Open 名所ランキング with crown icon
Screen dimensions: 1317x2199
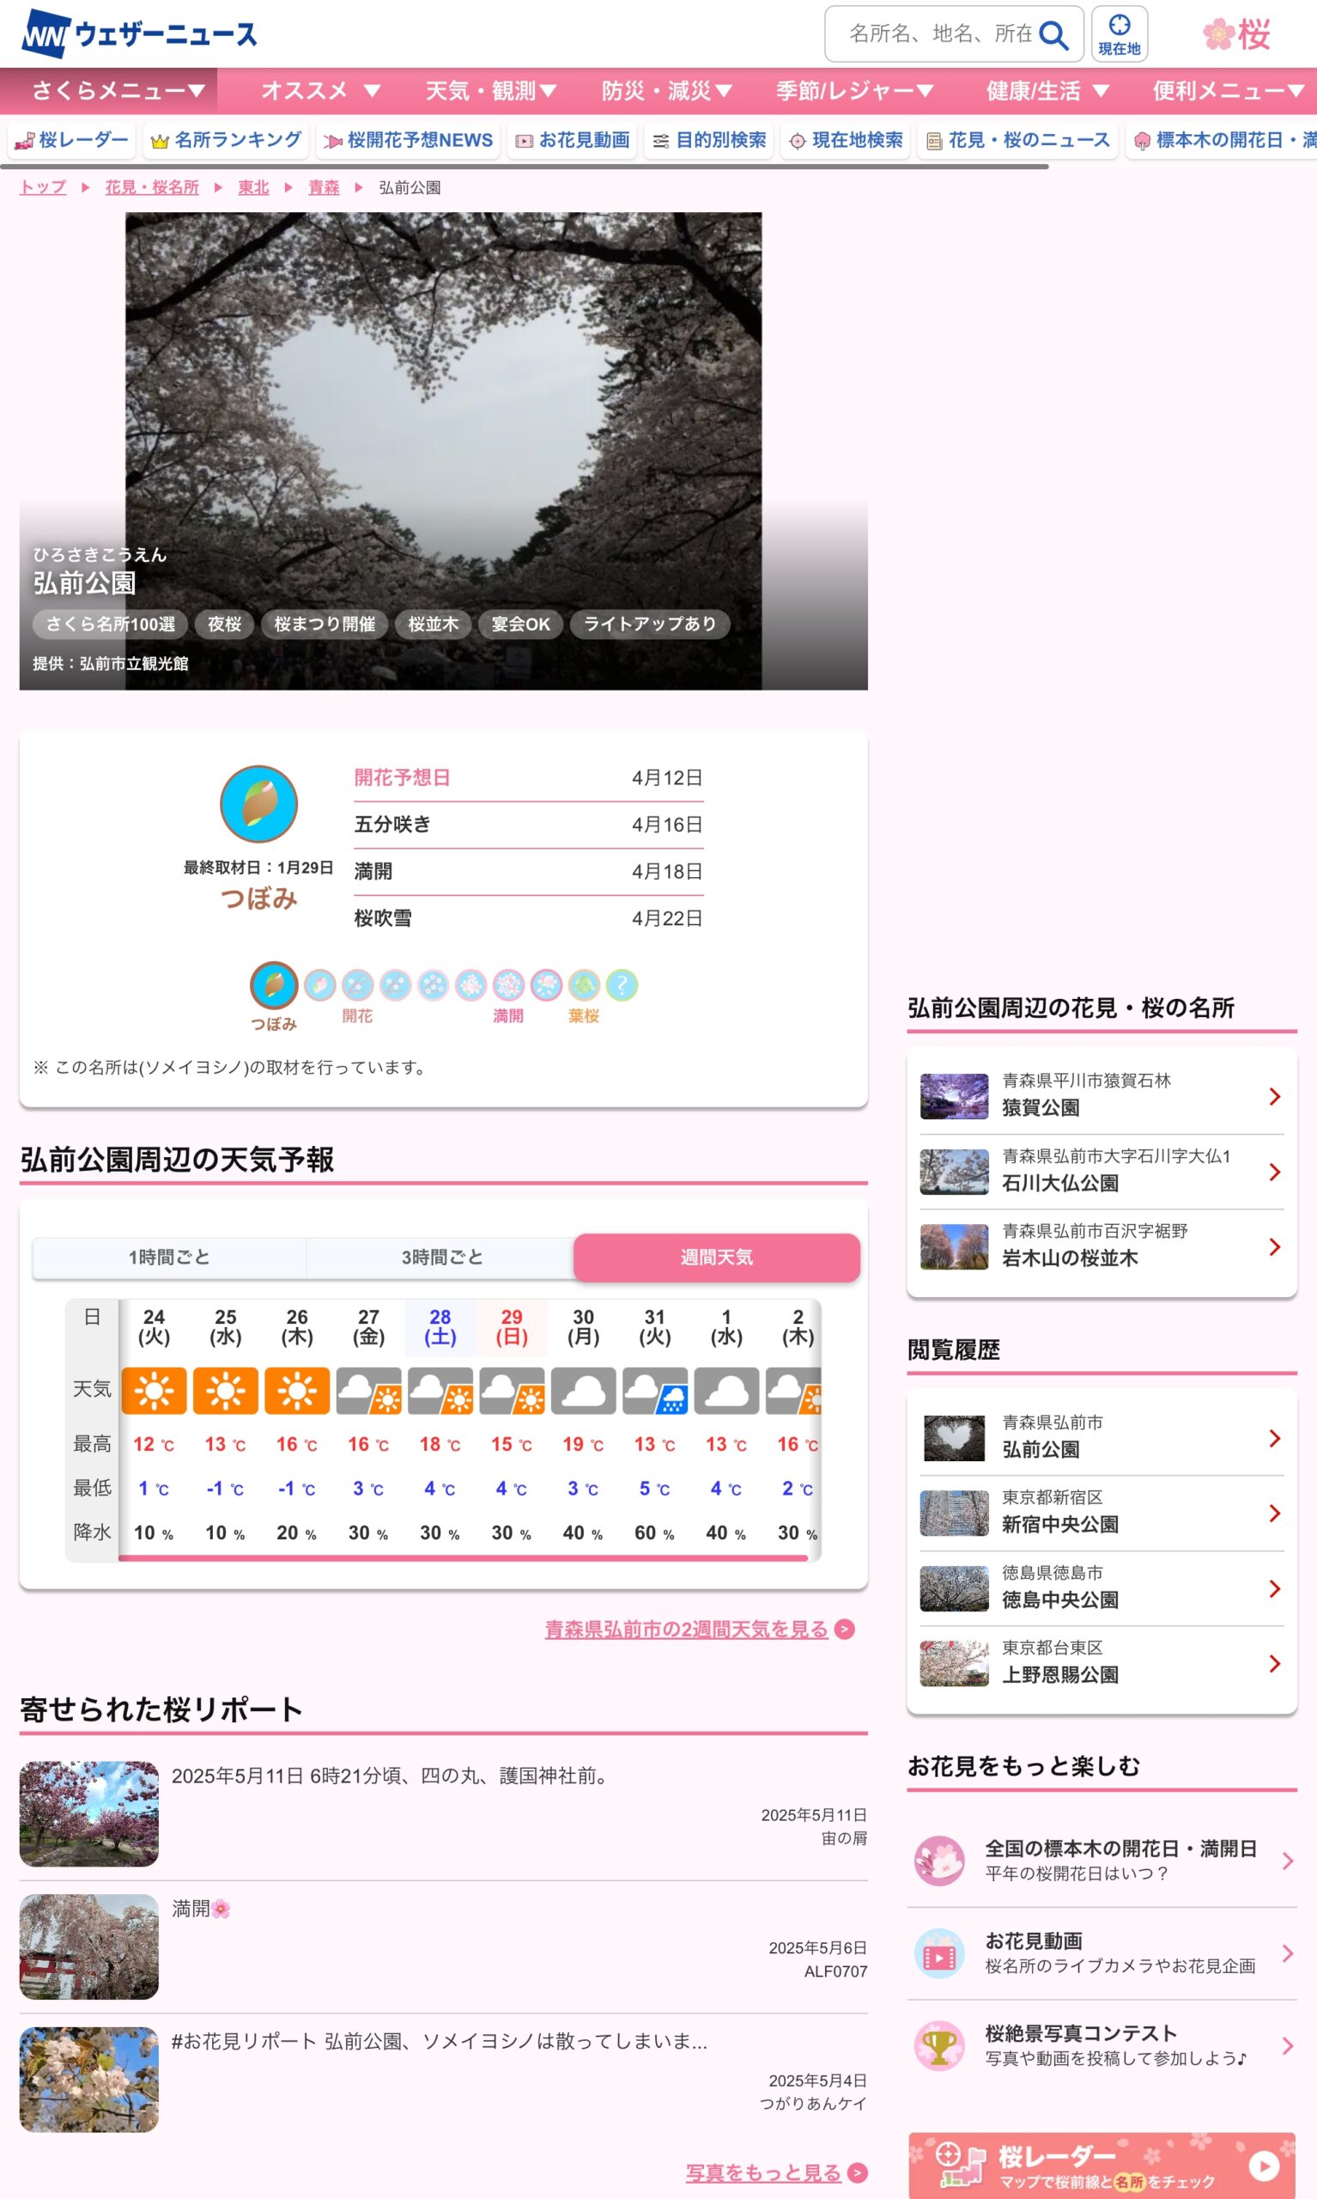click(x=227, y=140)
